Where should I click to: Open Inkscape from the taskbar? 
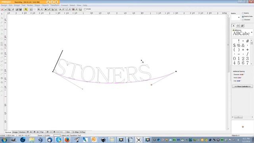(103, 140)
